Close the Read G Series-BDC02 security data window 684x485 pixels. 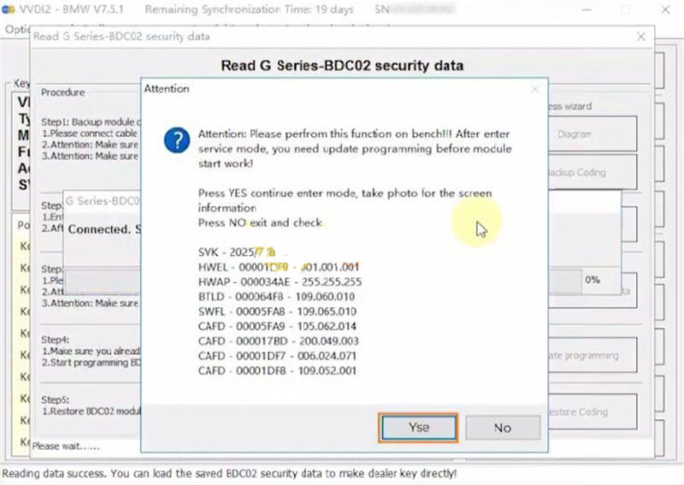click(x=640, y=37)
